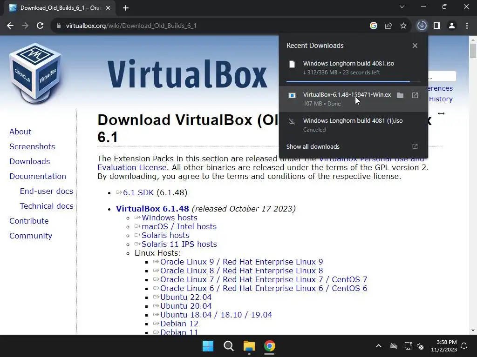Open the Documentation sidebar link
The height and width of the screenshot is (357, 477).
[38, 176]
